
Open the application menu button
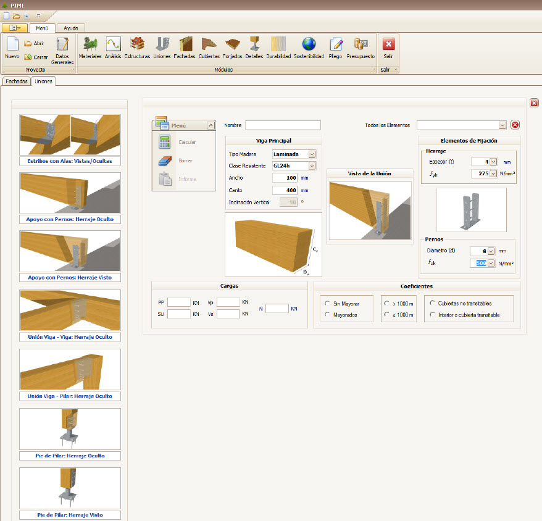(x=15, y=28)
